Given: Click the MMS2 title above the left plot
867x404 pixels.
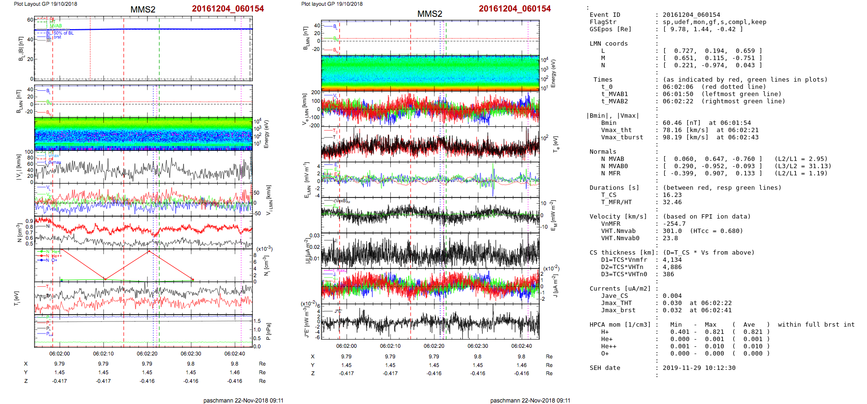Looking at the screenshot, I should pos(143,10).
